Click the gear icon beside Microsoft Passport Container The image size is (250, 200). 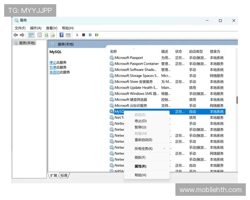(x=112, y=64)
